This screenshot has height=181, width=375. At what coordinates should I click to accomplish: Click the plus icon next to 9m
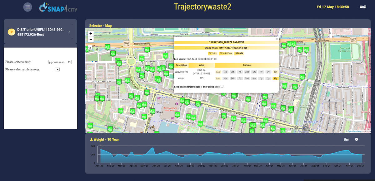[357, 139]
